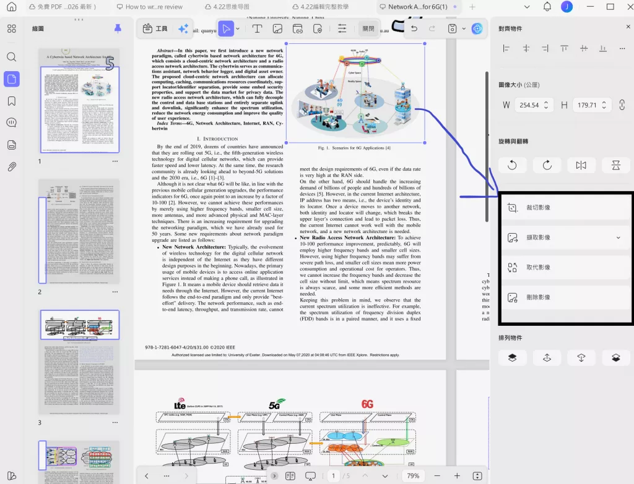Screen dimensions: 634x484
Task: Align objects to the left edge
Action: click(x=506, y=48)
